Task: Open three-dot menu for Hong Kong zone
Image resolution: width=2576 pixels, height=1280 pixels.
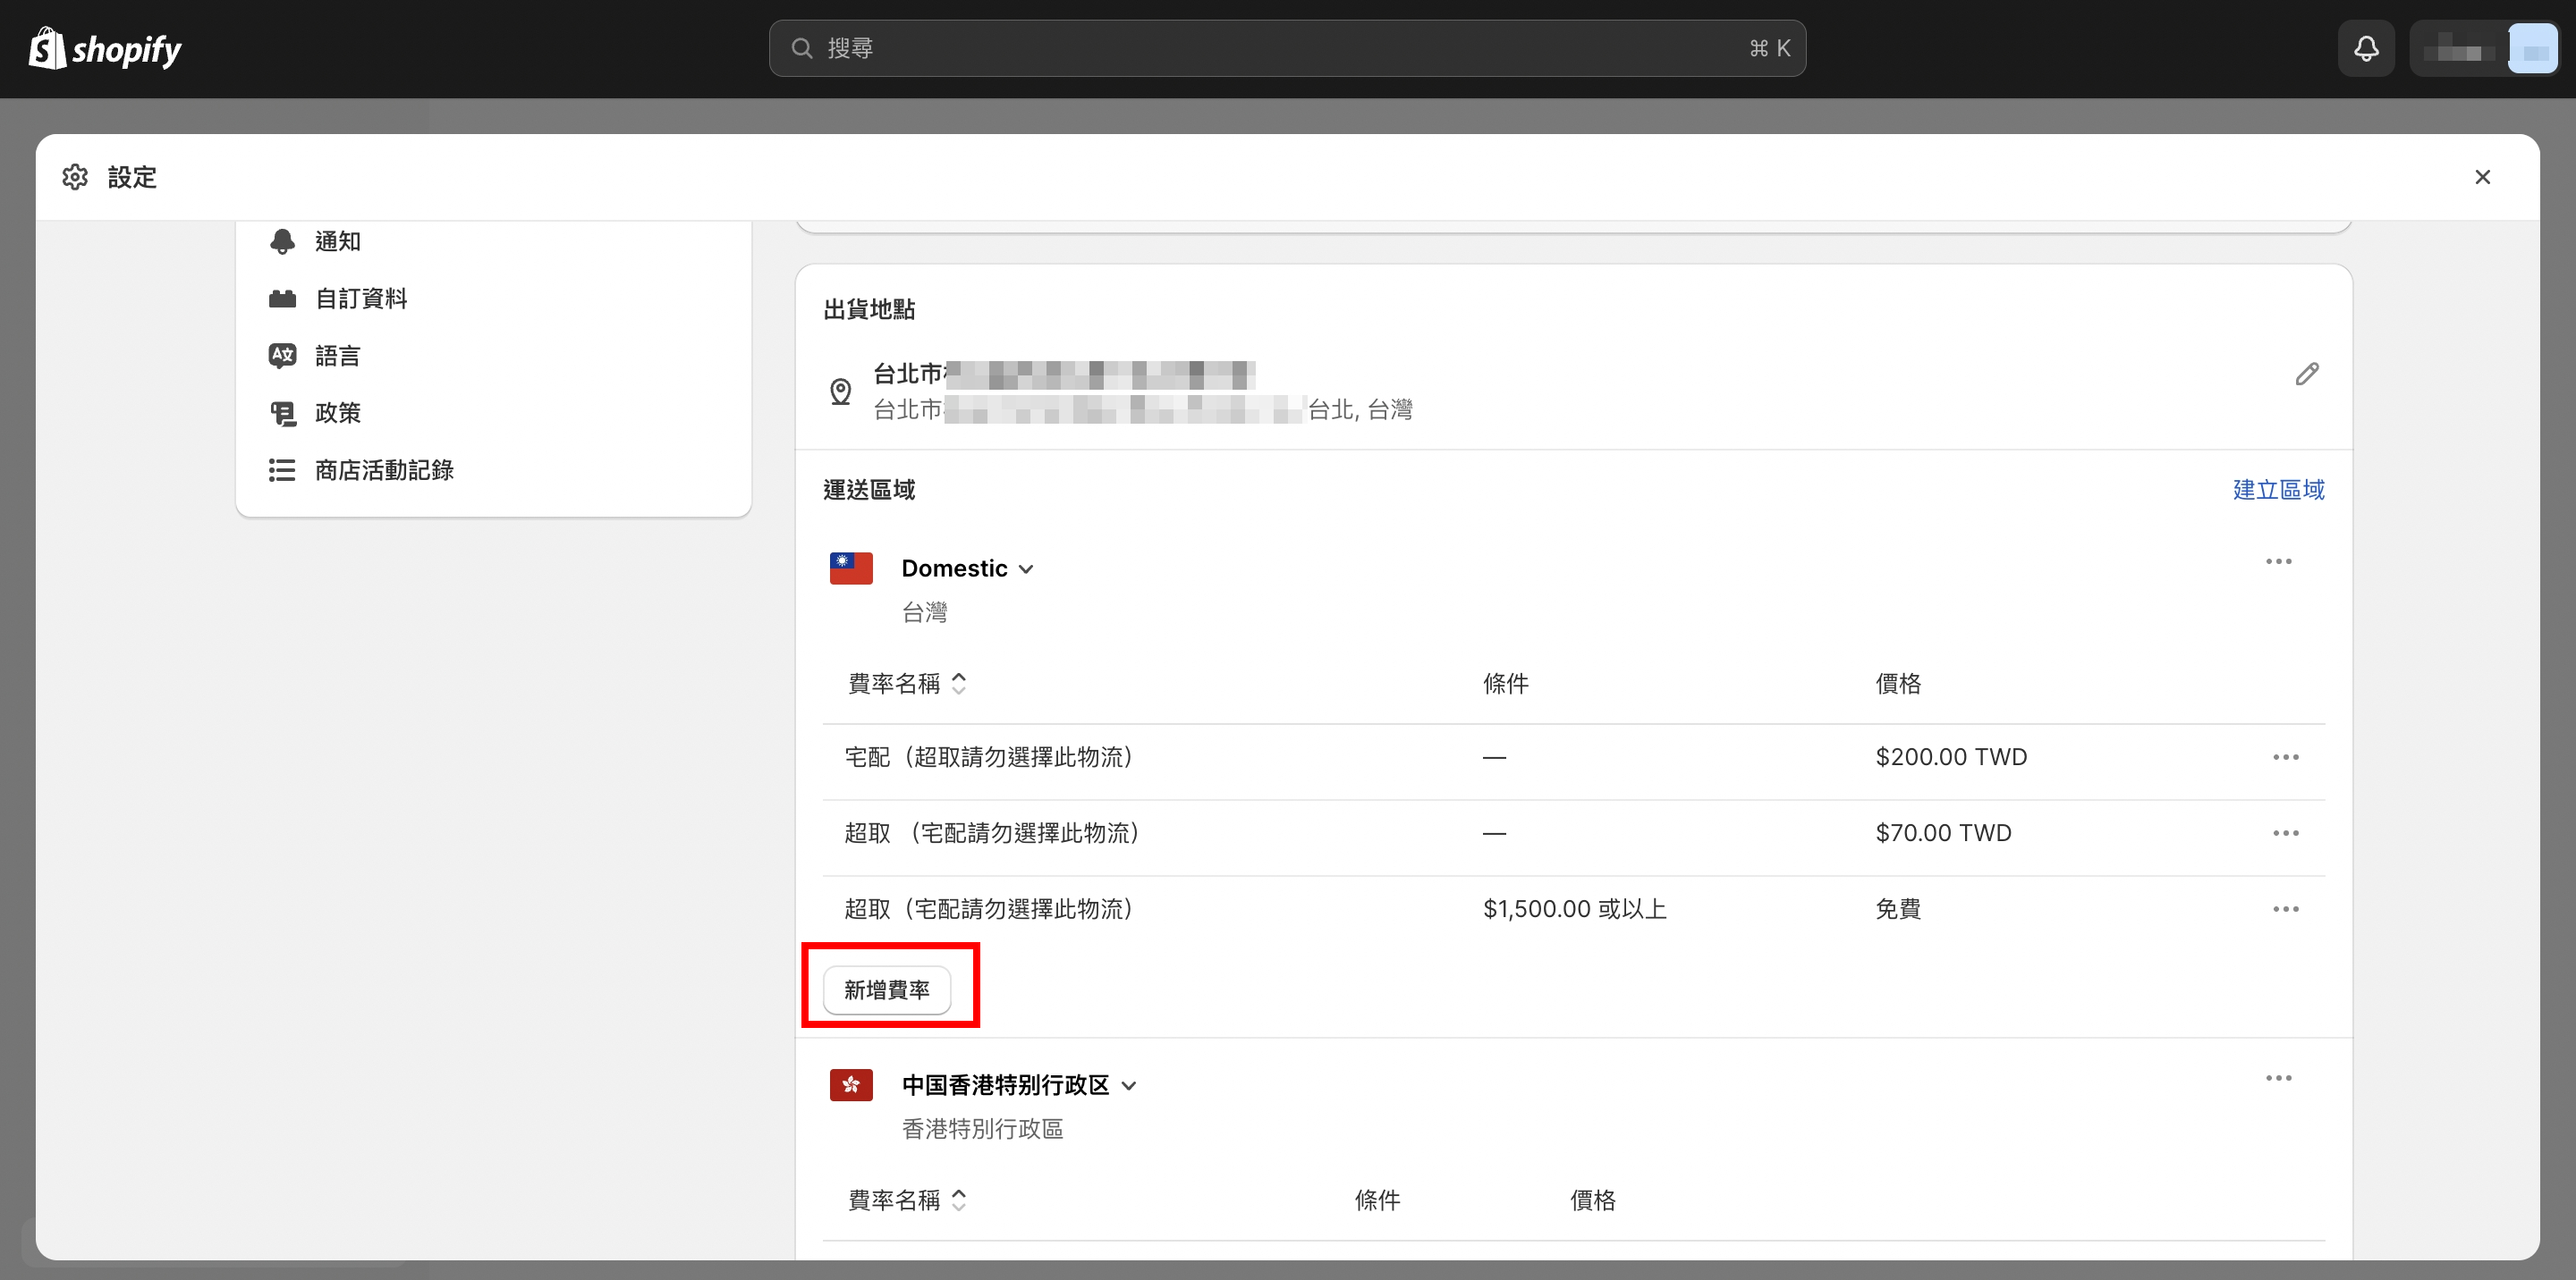Action: [2278, 1078]
